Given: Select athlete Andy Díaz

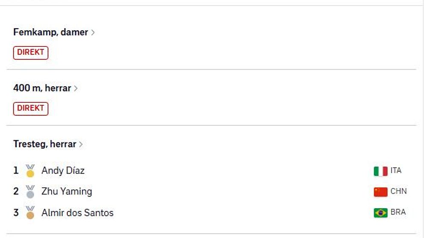Looking at the screenshot, I should pyautogui.click(x=63, y=171).
